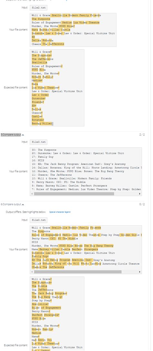
Task: Select line starting 'Dallas Bonanza King of the Hill'
Action: click(86, 264)
